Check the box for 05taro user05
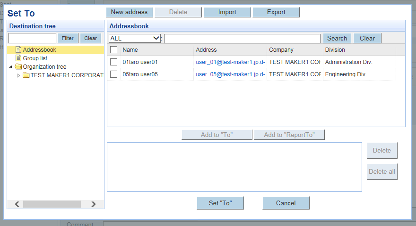This screenshot has width=416, height=226. tap(114, 74)
